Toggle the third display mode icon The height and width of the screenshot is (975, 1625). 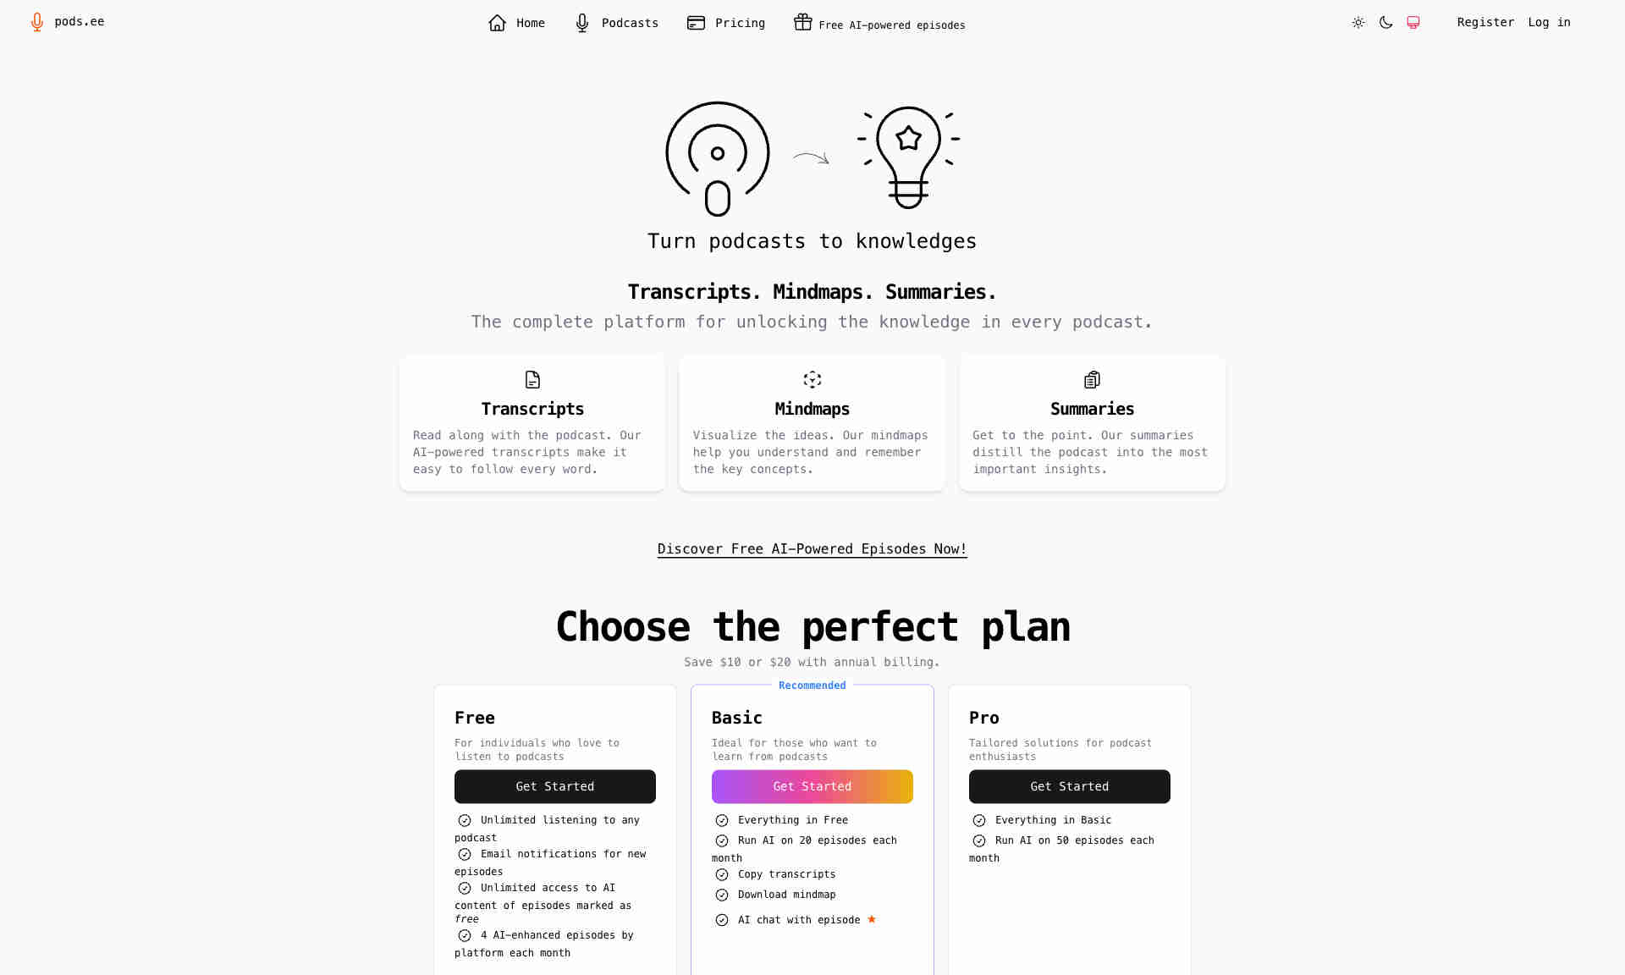(x=1413, y=22)
